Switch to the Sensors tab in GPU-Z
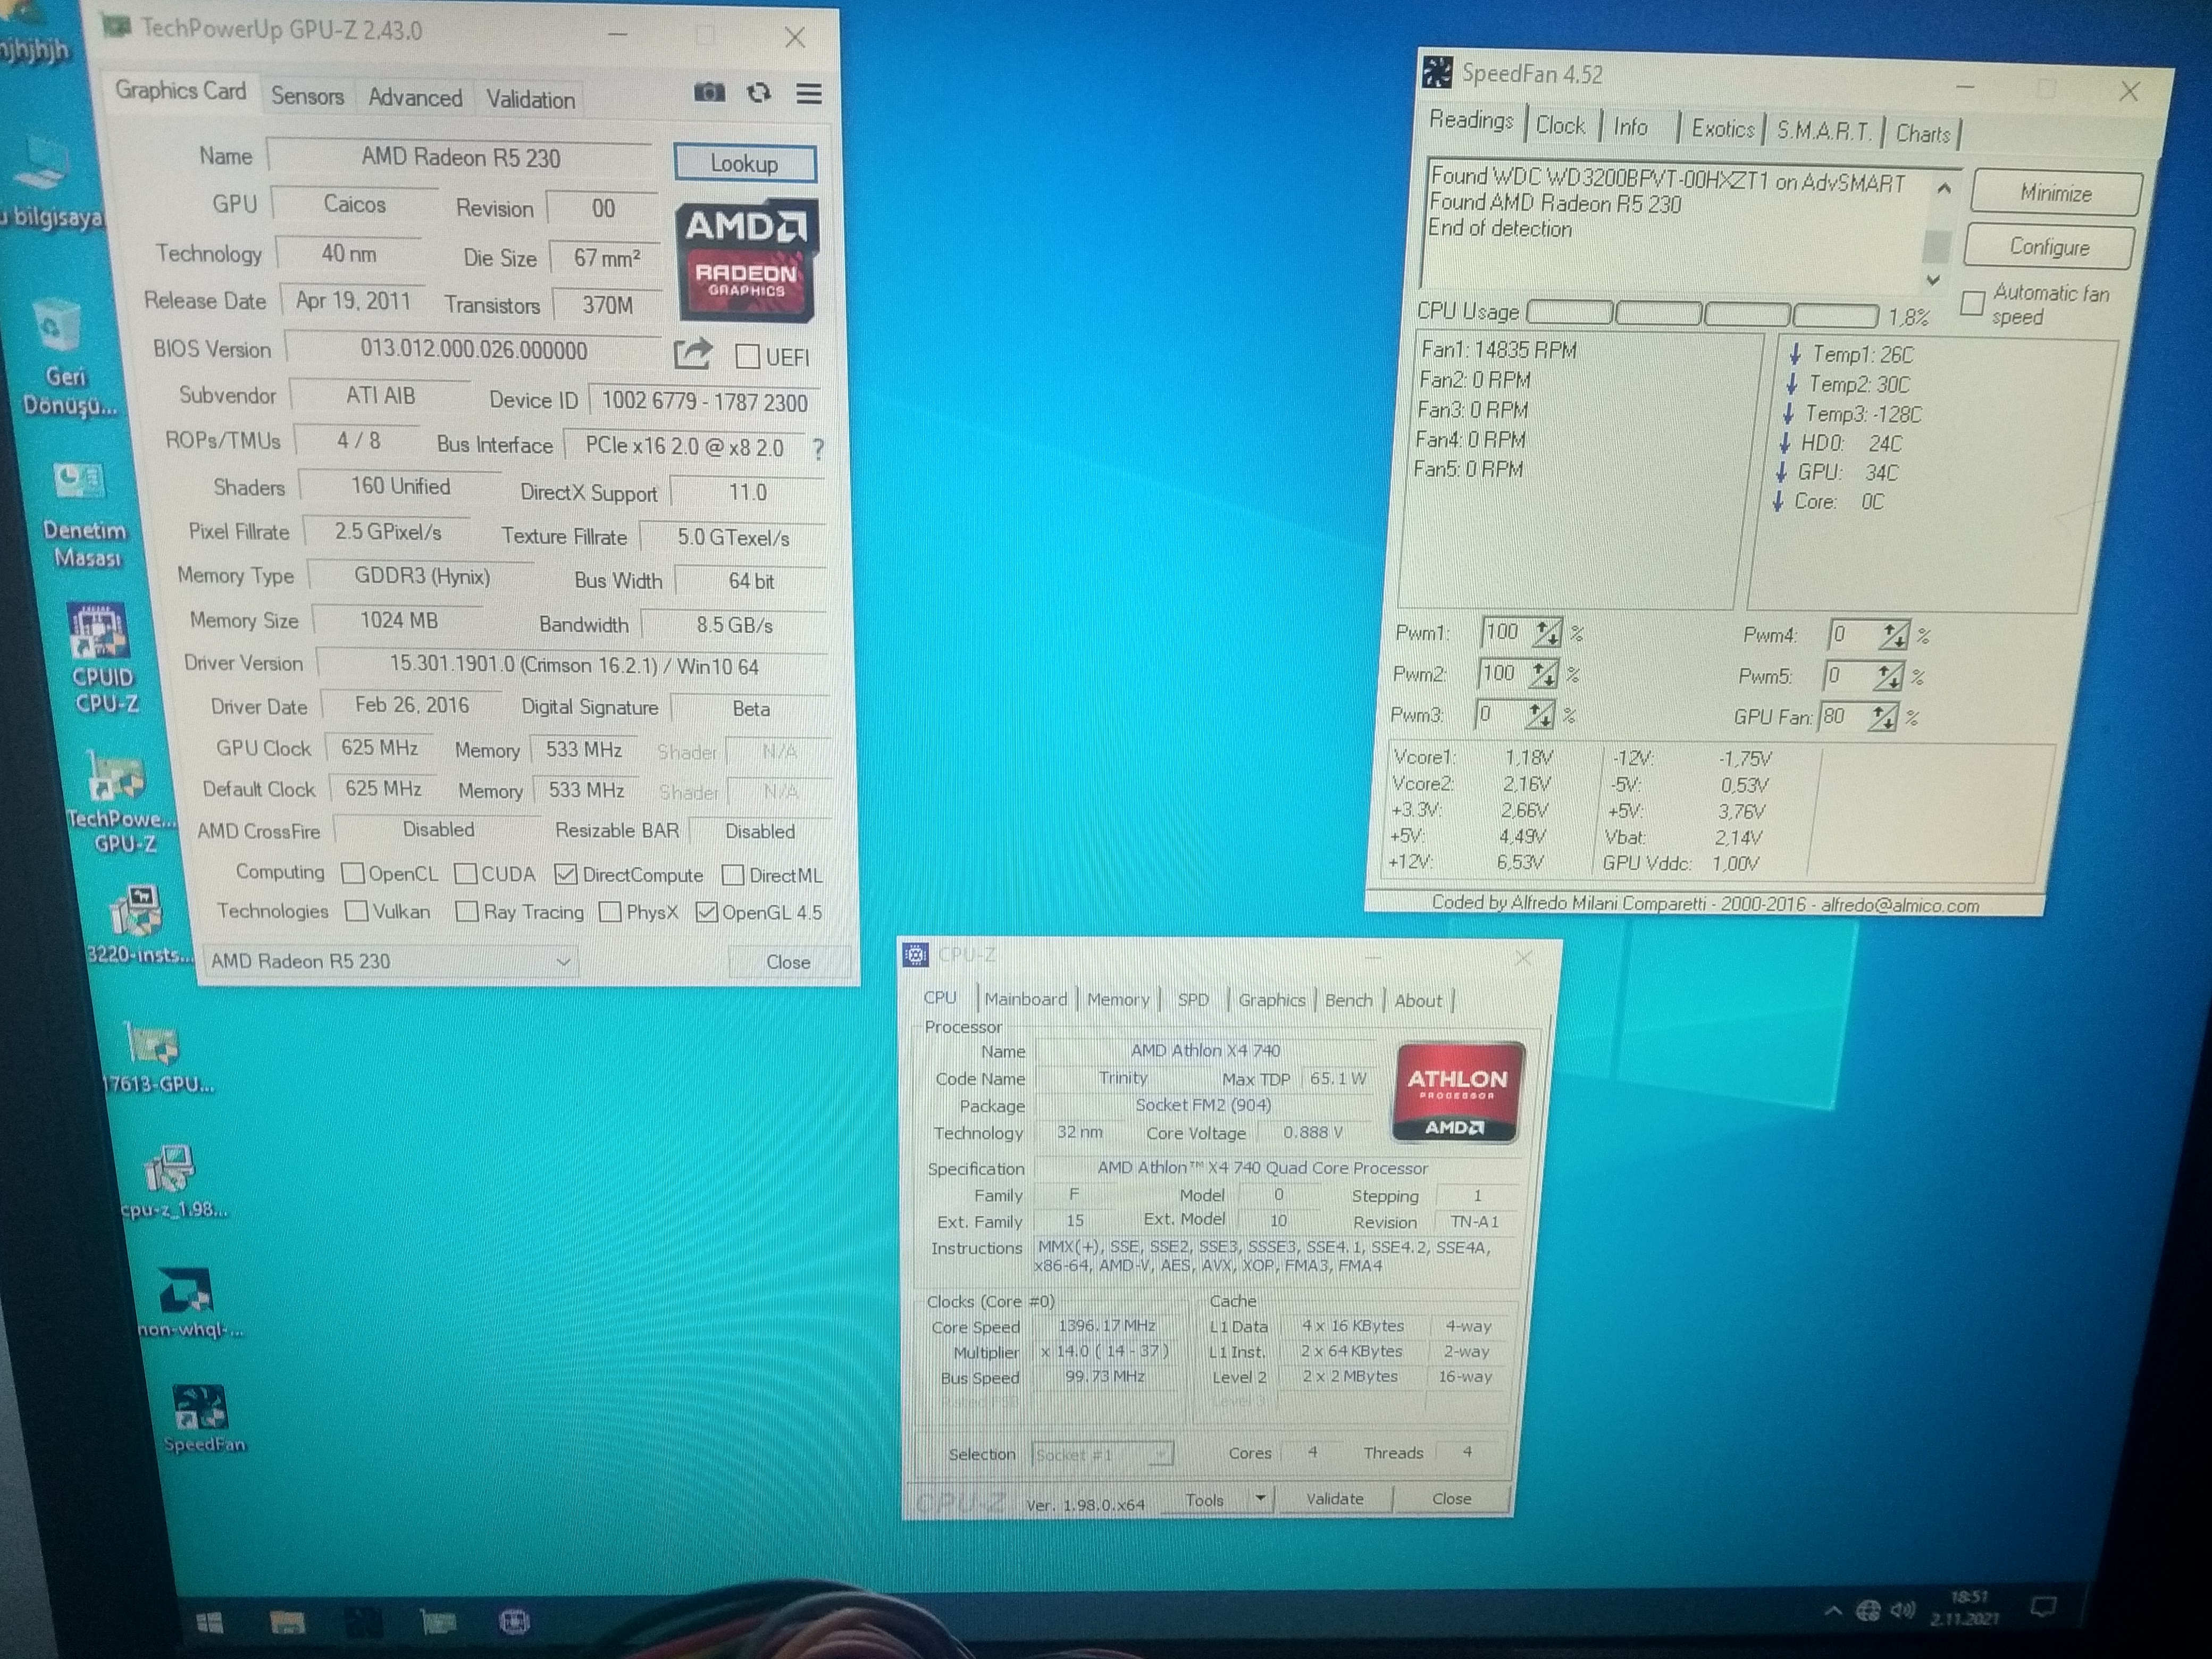Image resolution: width=2212 pixels, height=1659 pixels. (307, 96)
